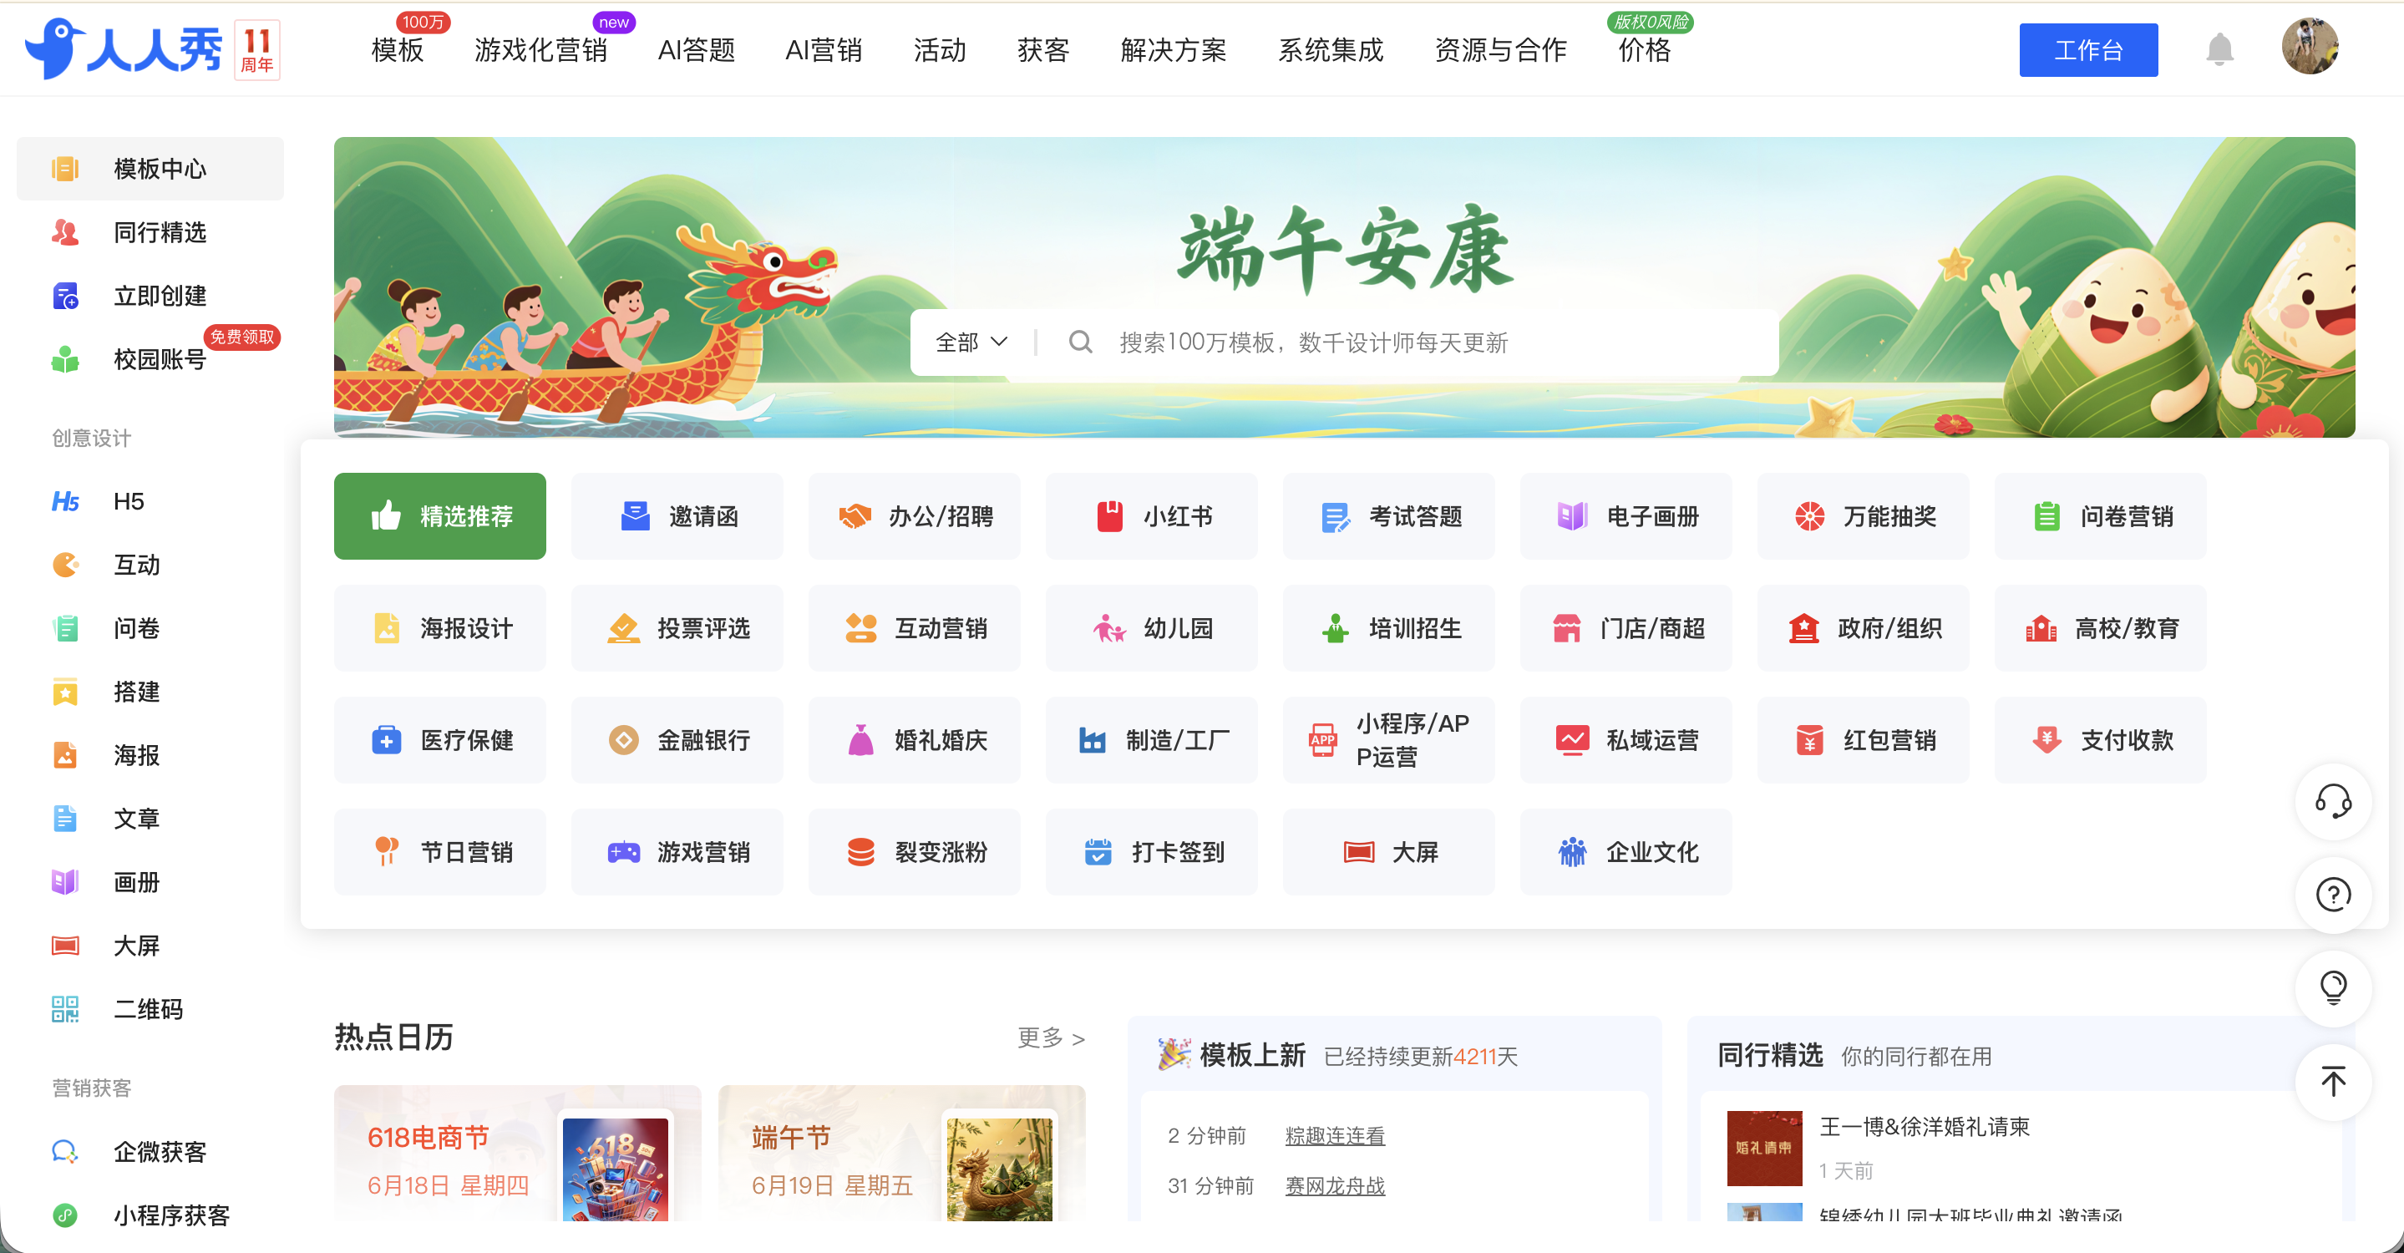Select the 考试答题 category

click(1387, 516)
